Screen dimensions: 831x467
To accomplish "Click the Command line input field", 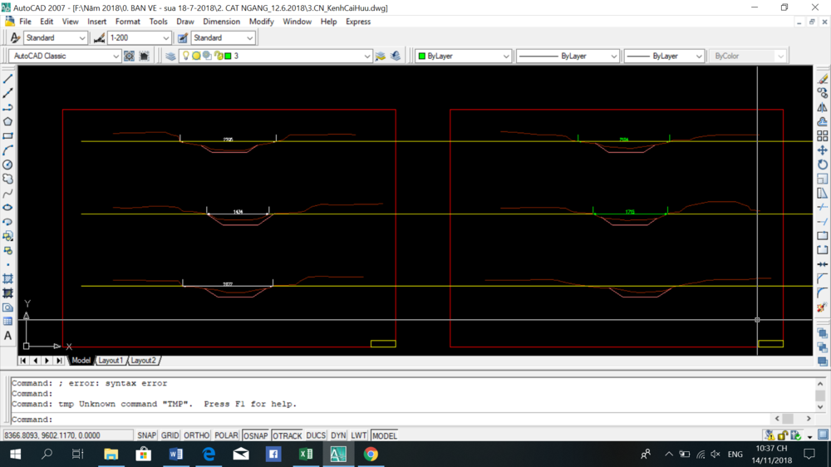I will click(x=392, y=420).
